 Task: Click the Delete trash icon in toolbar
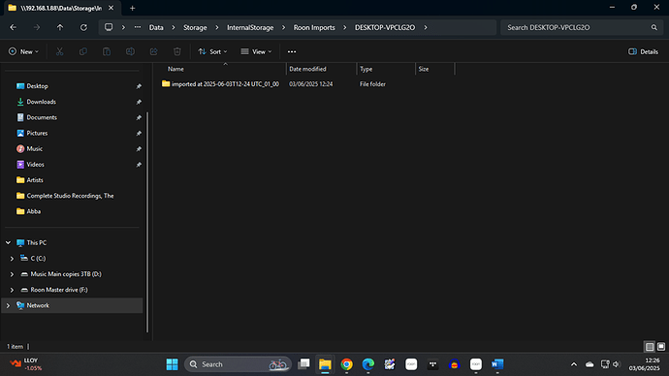click(177, 51)
